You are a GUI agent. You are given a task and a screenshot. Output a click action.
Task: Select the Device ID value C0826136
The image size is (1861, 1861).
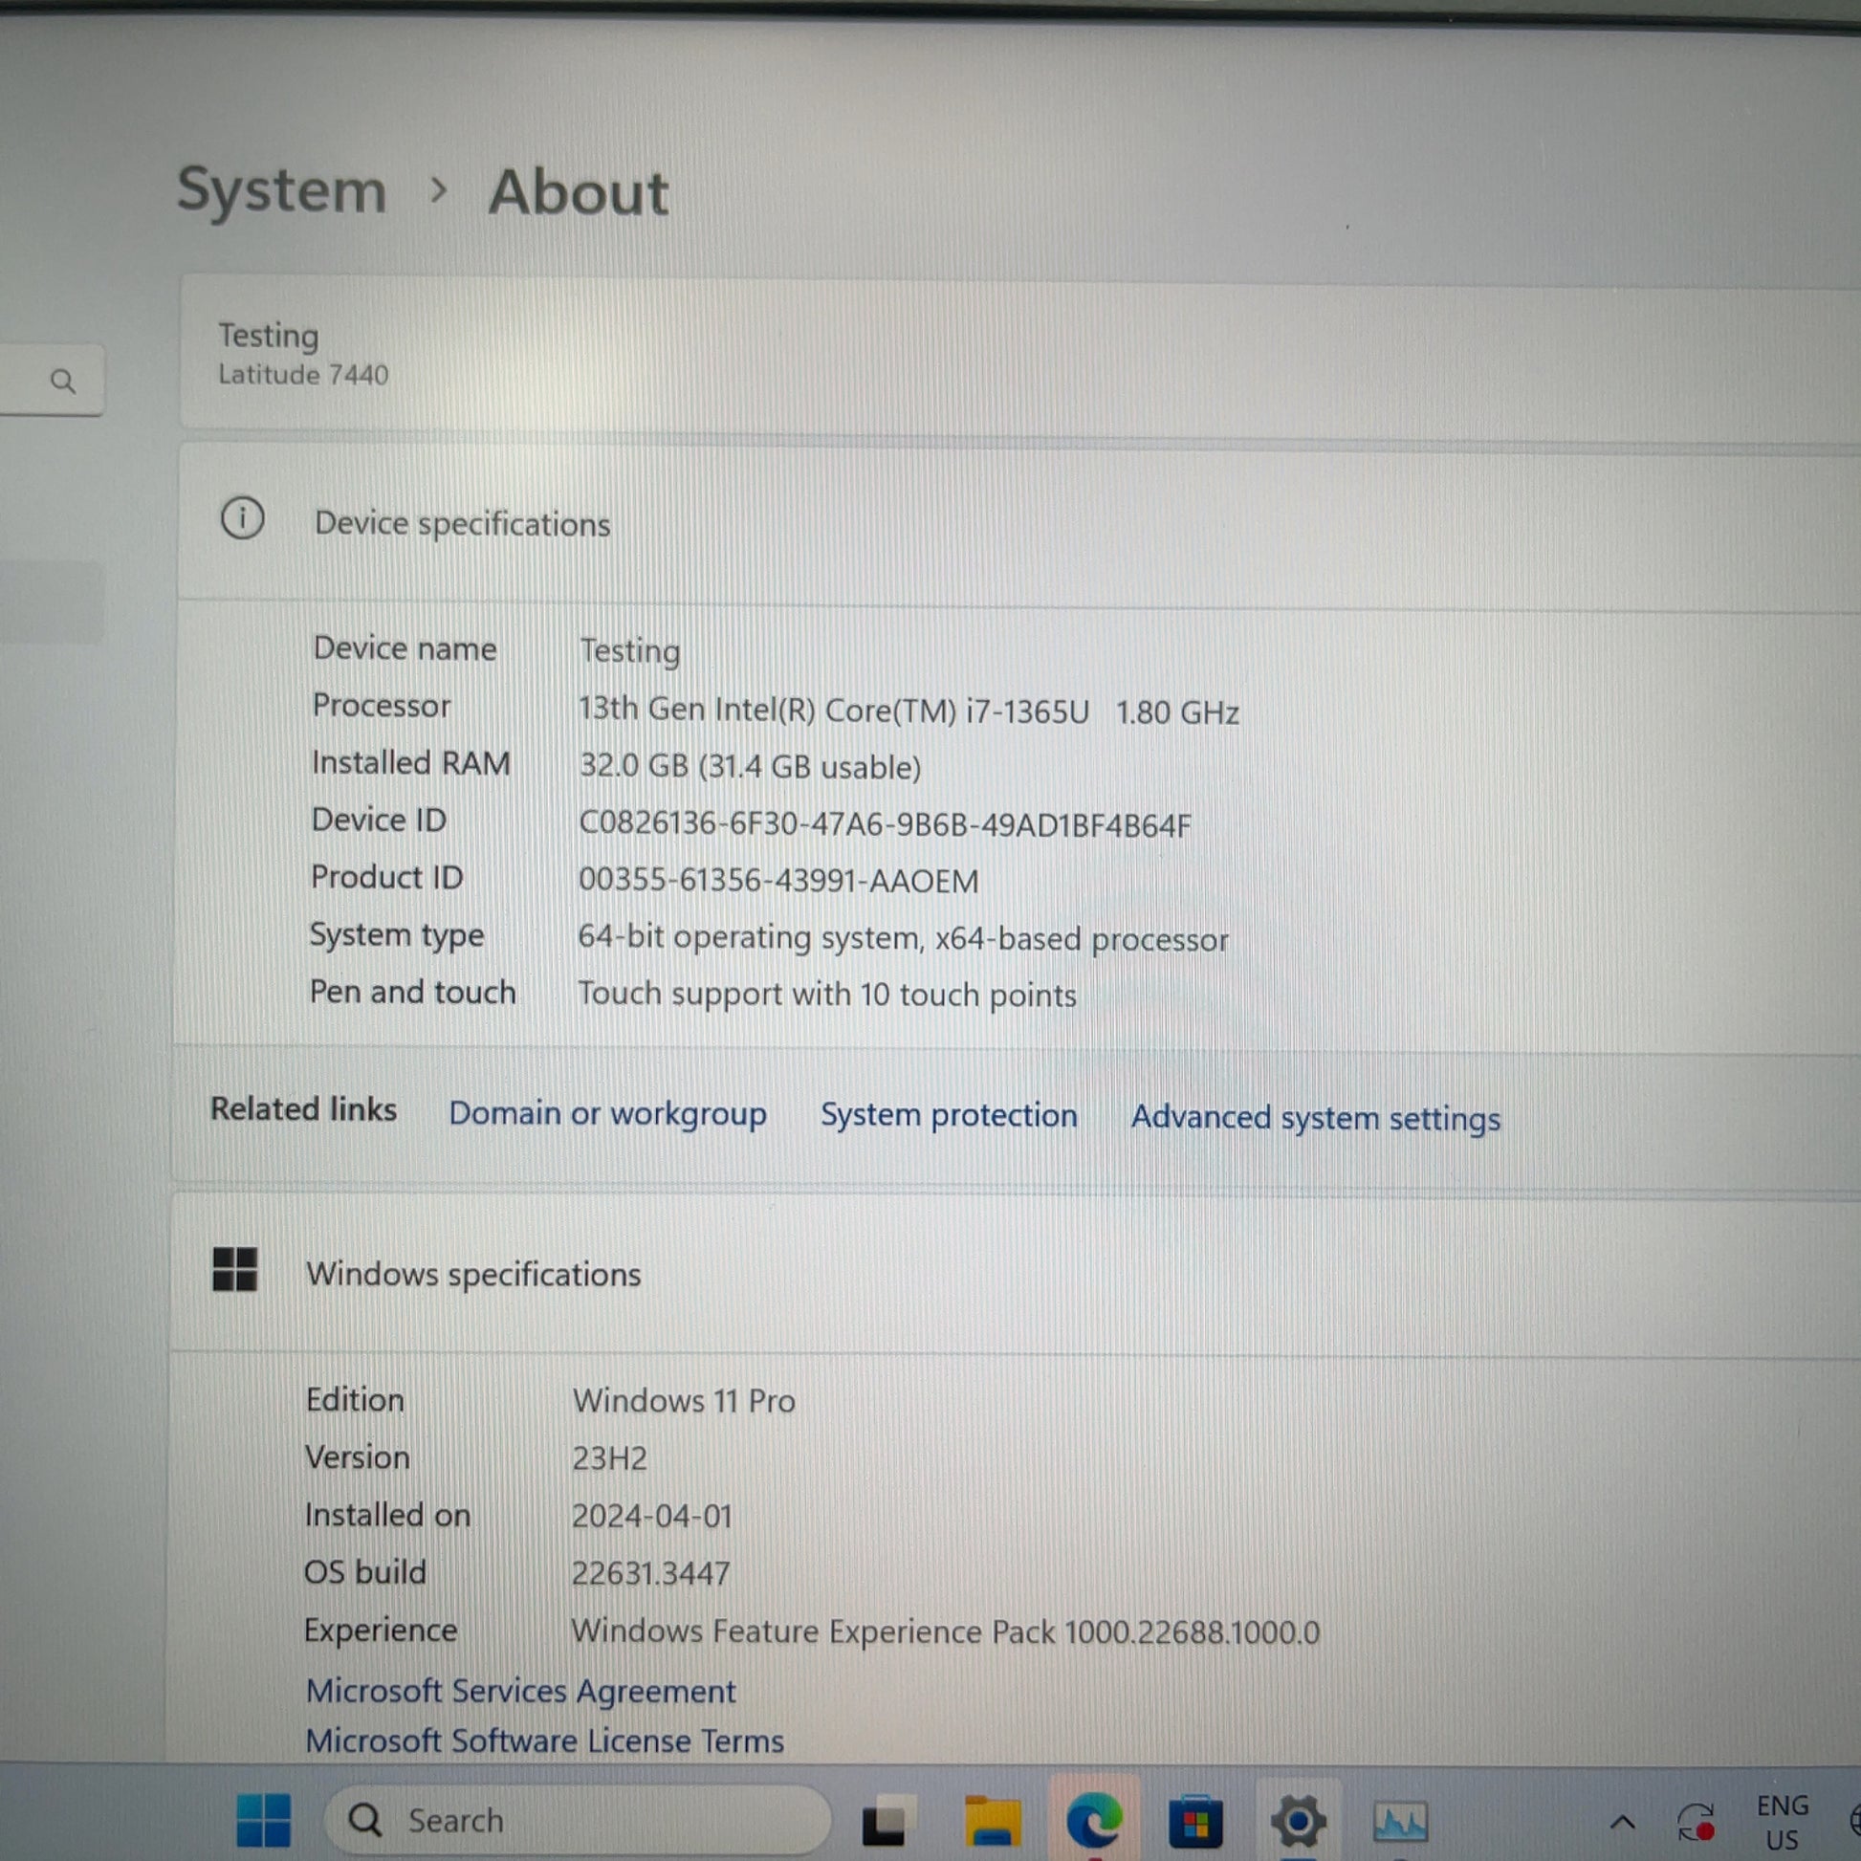tap(885, 824)
